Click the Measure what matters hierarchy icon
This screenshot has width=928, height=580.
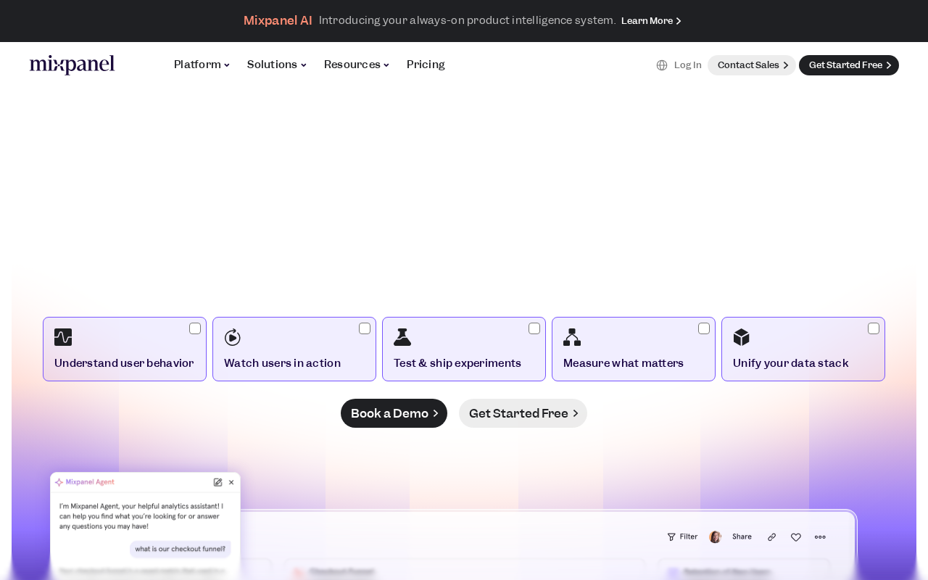(572, 337)
